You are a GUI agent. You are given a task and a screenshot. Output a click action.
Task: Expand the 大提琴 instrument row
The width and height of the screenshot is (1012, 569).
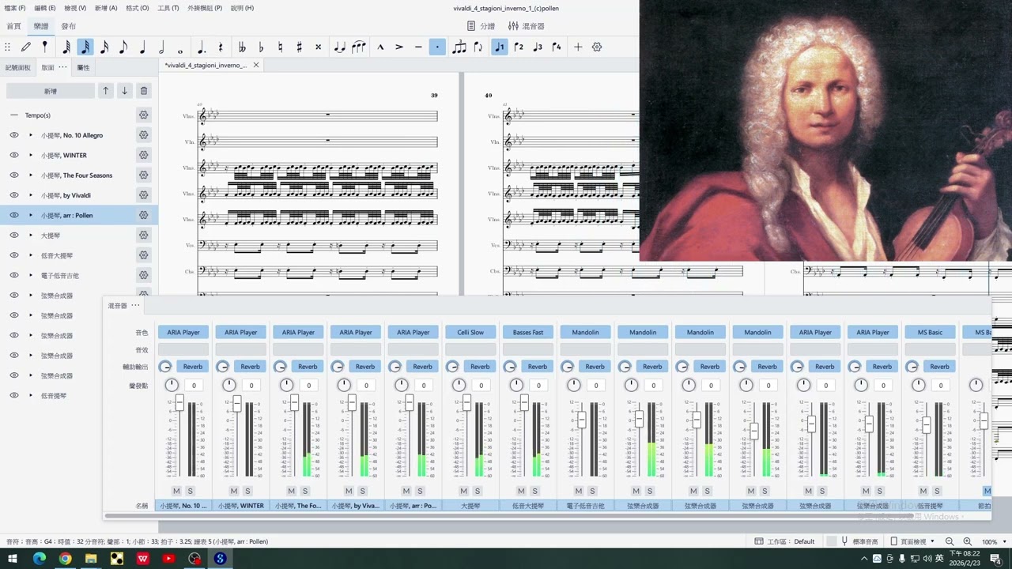31,236
